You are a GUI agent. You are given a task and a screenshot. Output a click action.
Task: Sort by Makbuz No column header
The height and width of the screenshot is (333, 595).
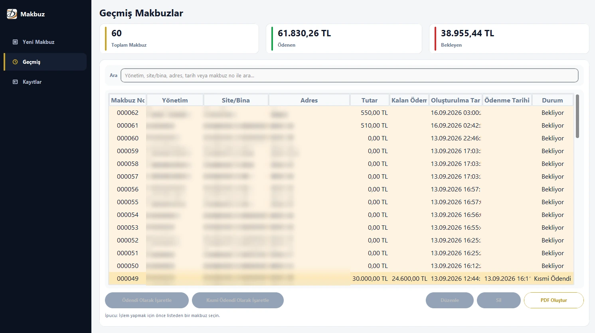click(x=128, y=100)
